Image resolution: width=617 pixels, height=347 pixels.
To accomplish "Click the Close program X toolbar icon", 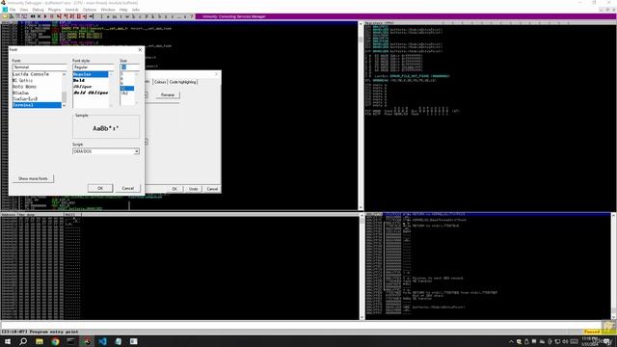I will (39, 16).
